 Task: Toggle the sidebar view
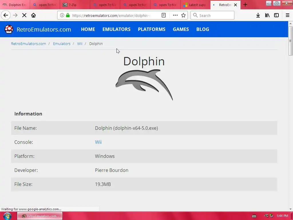[x=276, y=15]
